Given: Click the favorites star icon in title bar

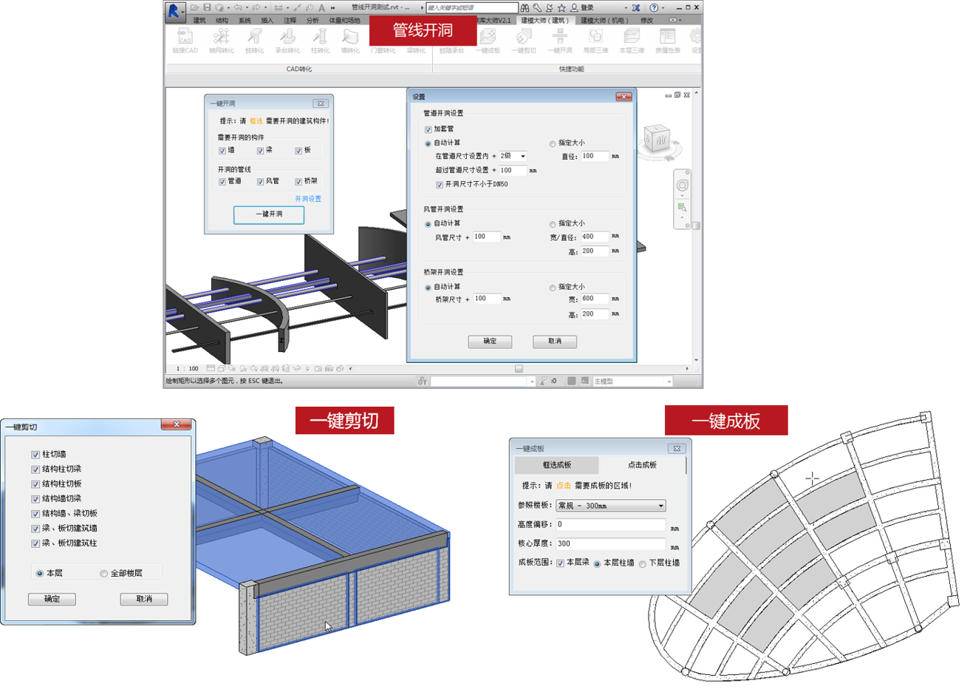Looking at the screenshot, I should [562, 7].
